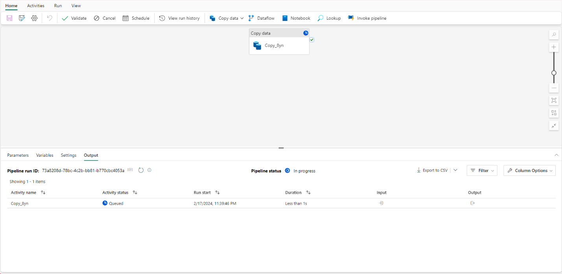Click the Queued status cell
Image resolution: width=562 pixels, height=274 pixels.
coord(113,204)
